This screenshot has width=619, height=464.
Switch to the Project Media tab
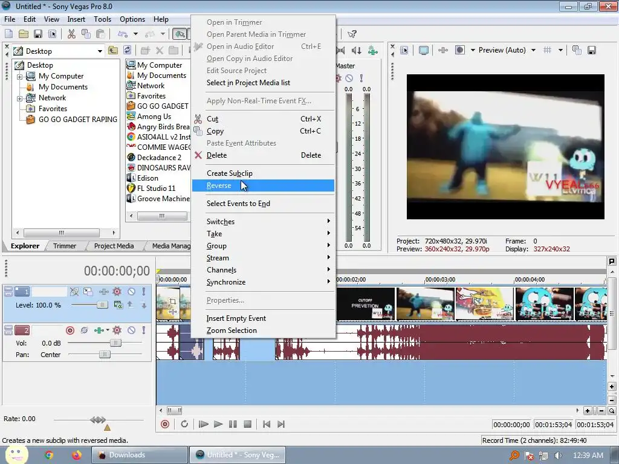click(114, 246)
